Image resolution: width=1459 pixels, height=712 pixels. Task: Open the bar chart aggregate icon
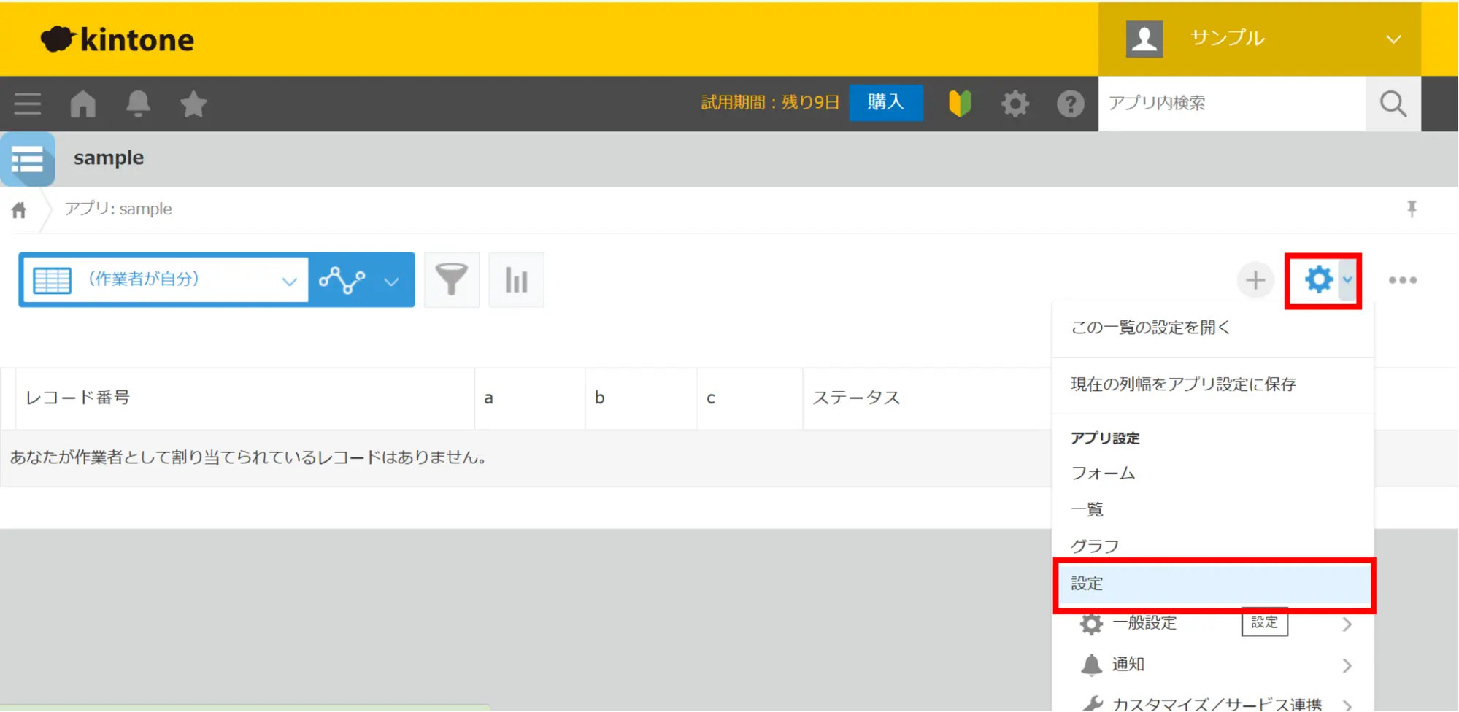coord(516,280)
